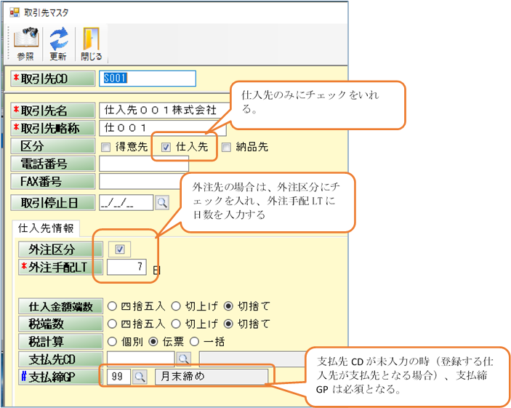Click the 税計算 label

click(60, 342)
